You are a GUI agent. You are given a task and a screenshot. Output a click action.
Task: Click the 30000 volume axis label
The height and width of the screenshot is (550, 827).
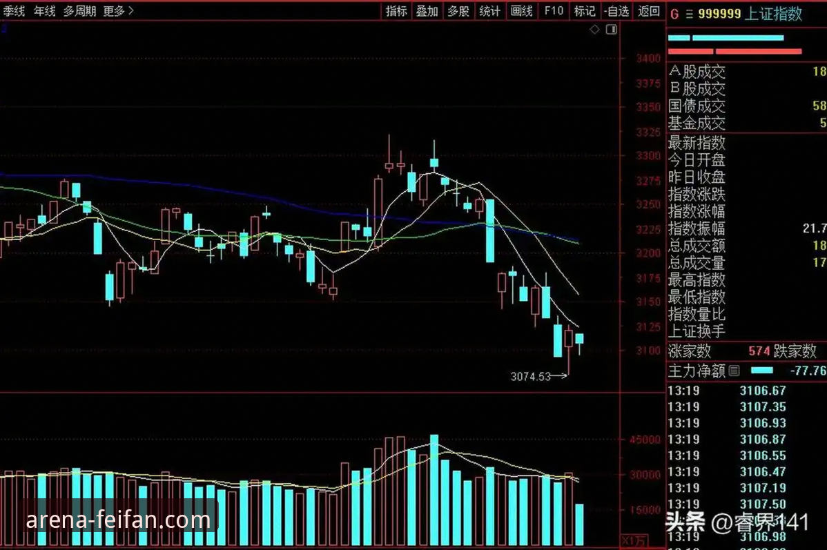[x=645, y=475]
